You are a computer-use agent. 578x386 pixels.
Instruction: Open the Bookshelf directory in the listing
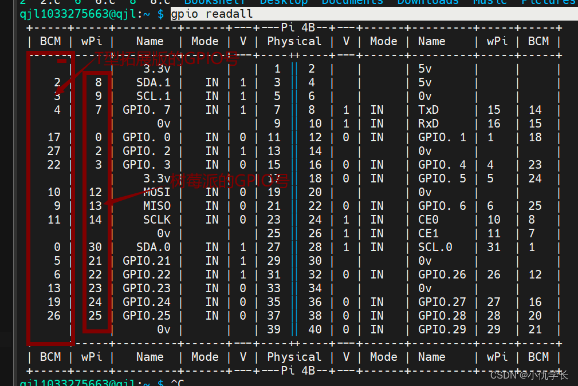pos(215,3)
